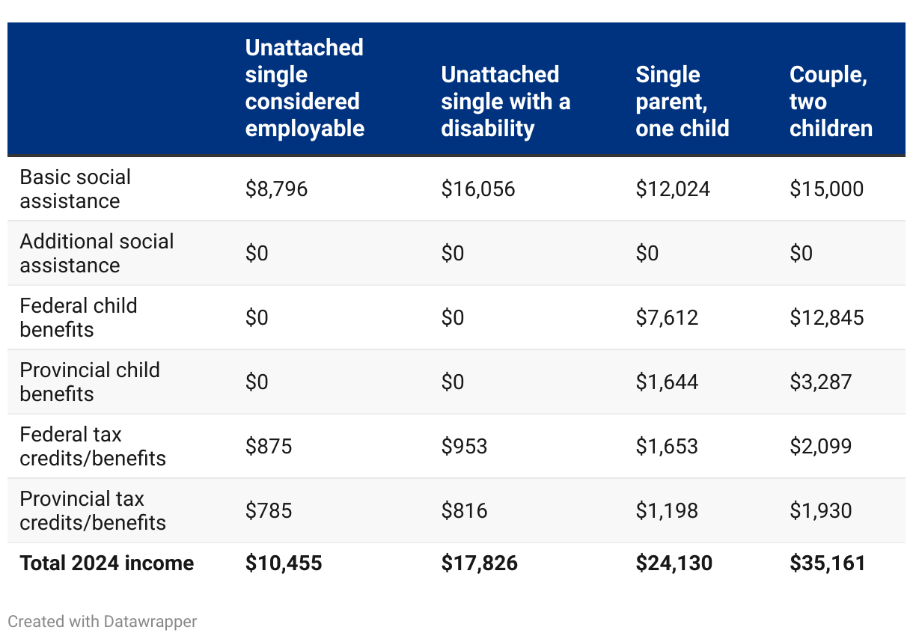Click the $8,796 basic assistance cell
The image size is (913, 639).
click(276, 189)
